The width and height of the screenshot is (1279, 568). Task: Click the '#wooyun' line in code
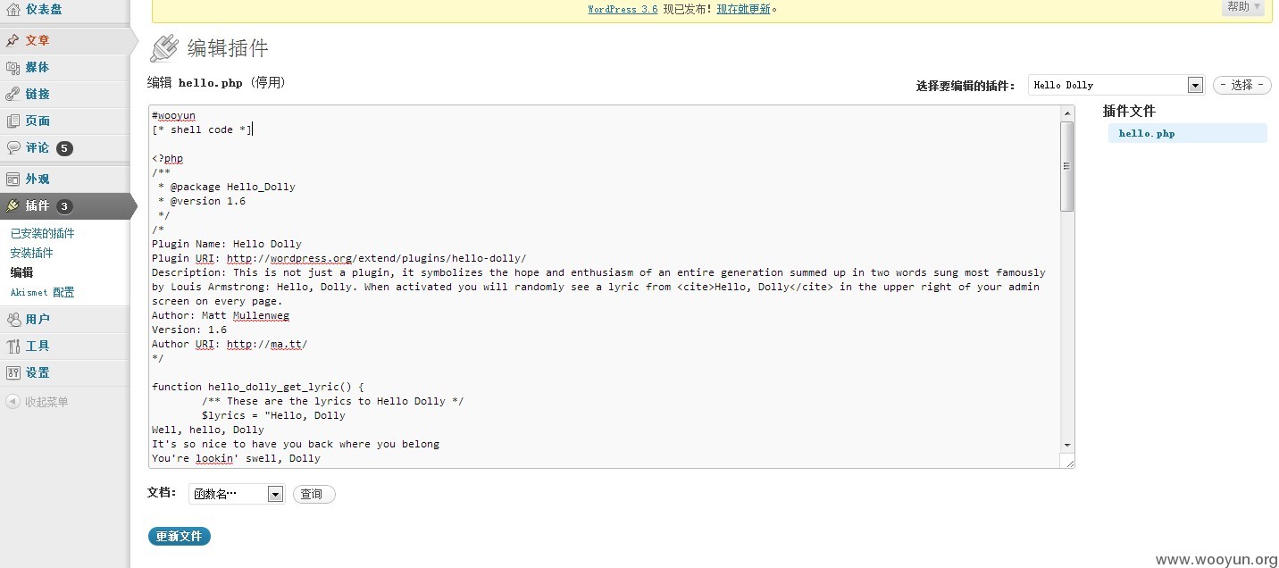pos(173,115)
